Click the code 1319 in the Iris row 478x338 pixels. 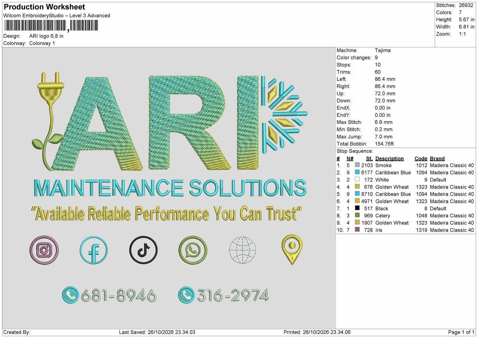coord(422,230)
